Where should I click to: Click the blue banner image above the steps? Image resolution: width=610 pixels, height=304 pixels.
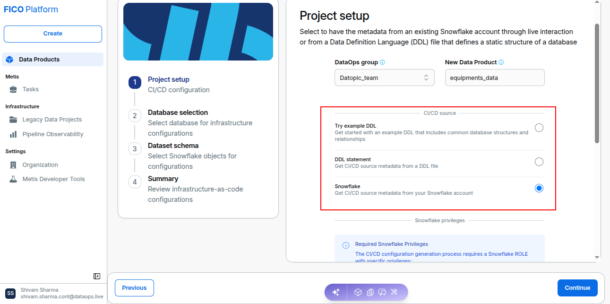(x=198, y=32)
